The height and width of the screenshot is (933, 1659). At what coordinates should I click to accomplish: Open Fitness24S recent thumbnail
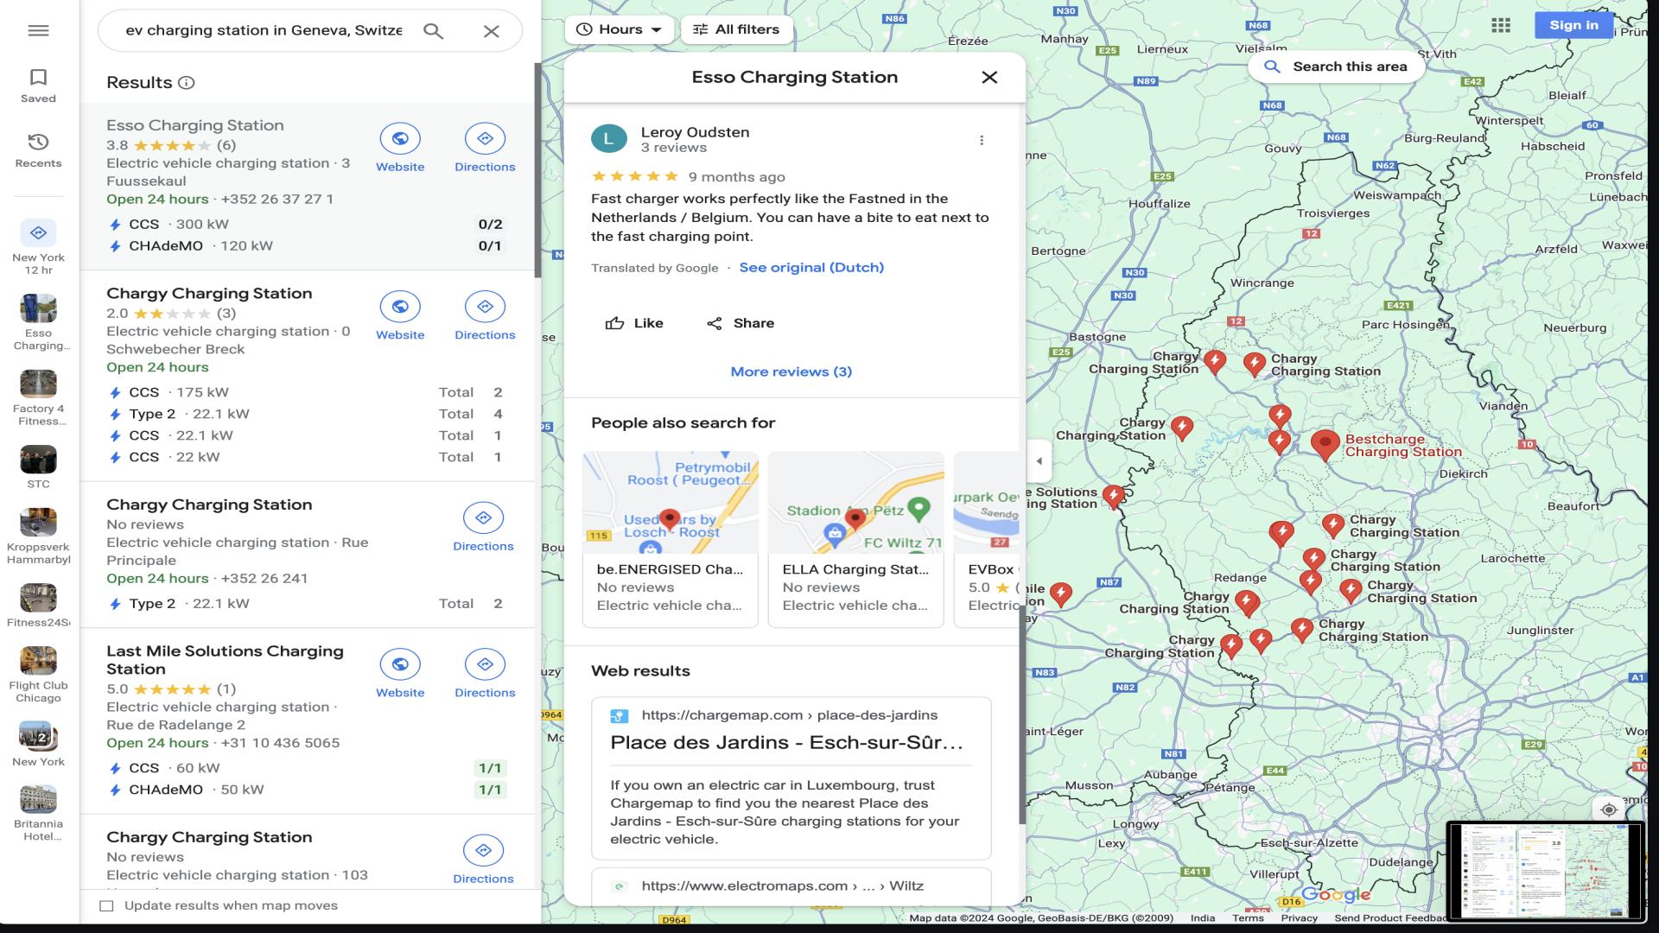click(38, 606)
